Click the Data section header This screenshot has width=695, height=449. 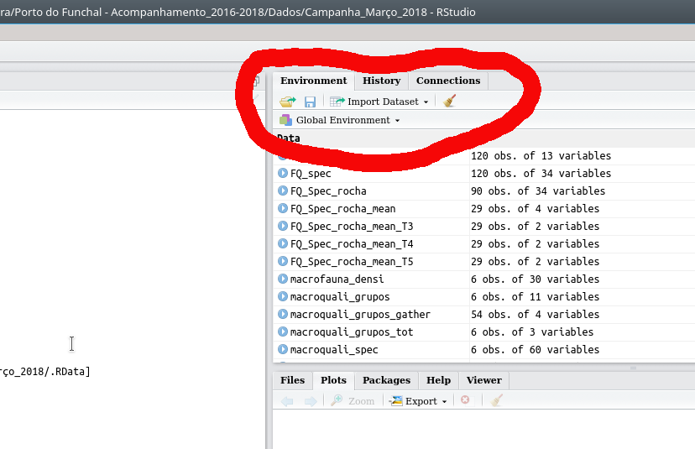pyautogui.click(x=289, y=138)
